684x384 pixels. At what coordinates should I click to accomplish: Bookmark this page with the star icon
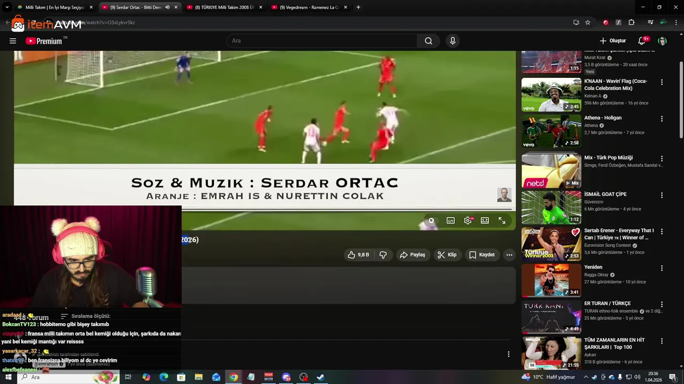[x=588, y=22]
